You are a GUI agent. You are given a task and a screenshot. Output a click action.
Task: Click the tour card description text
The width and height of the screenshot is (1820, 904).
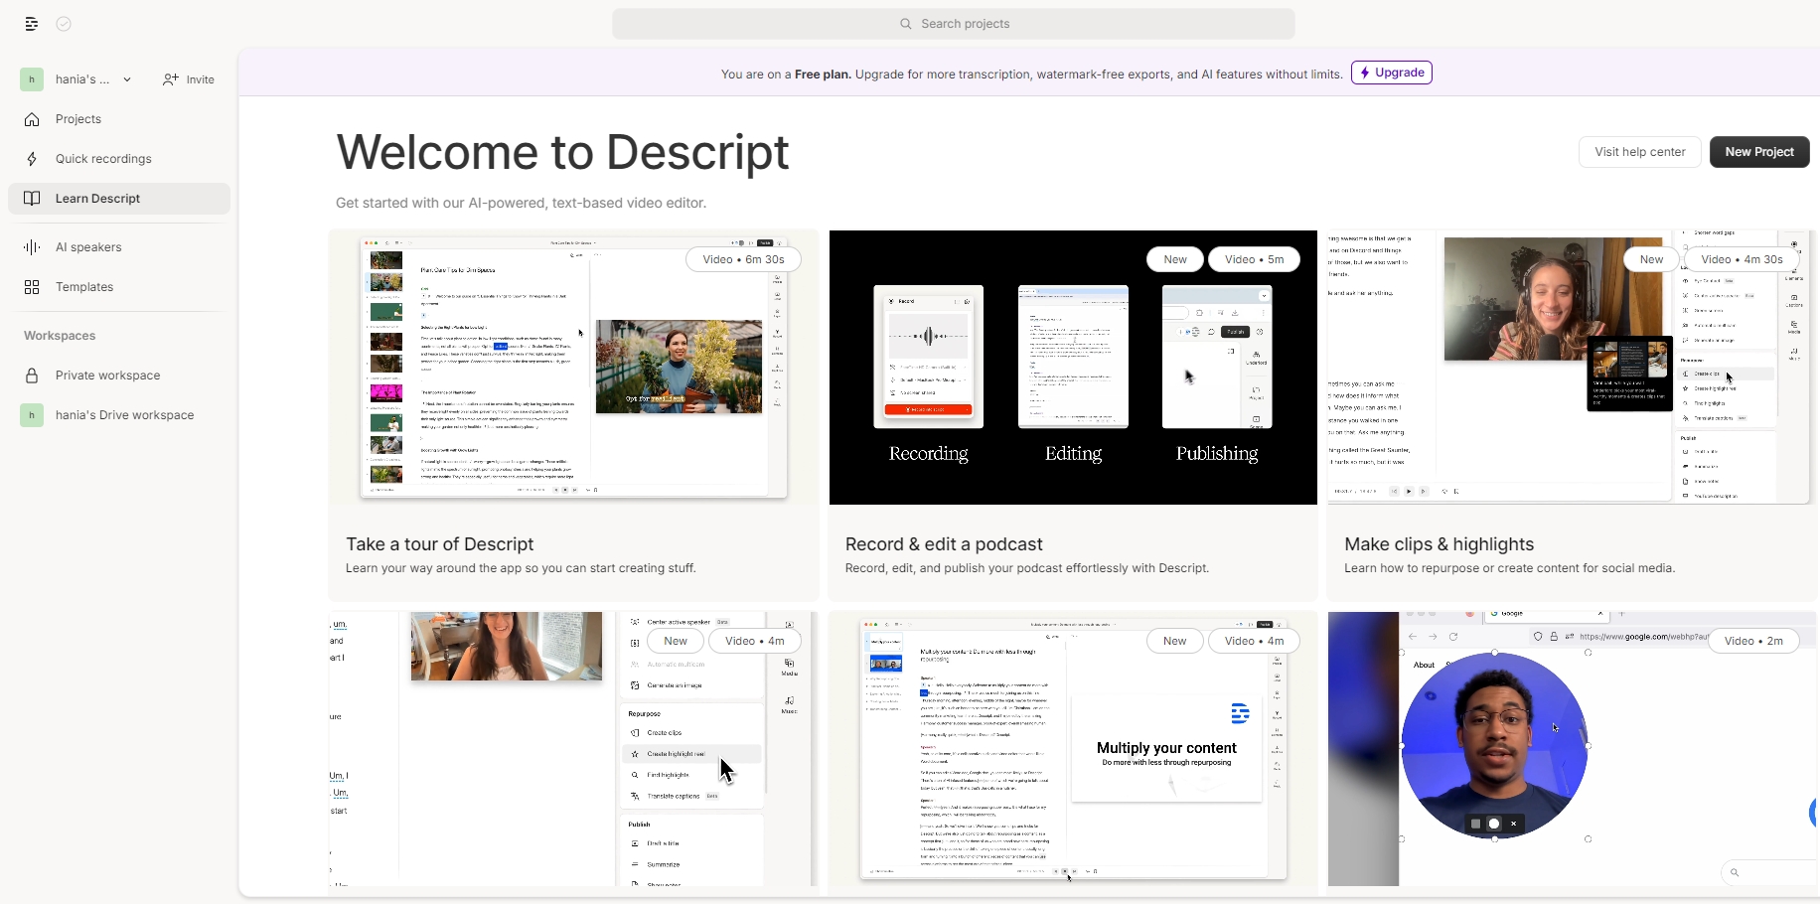[x=521, y=568]
